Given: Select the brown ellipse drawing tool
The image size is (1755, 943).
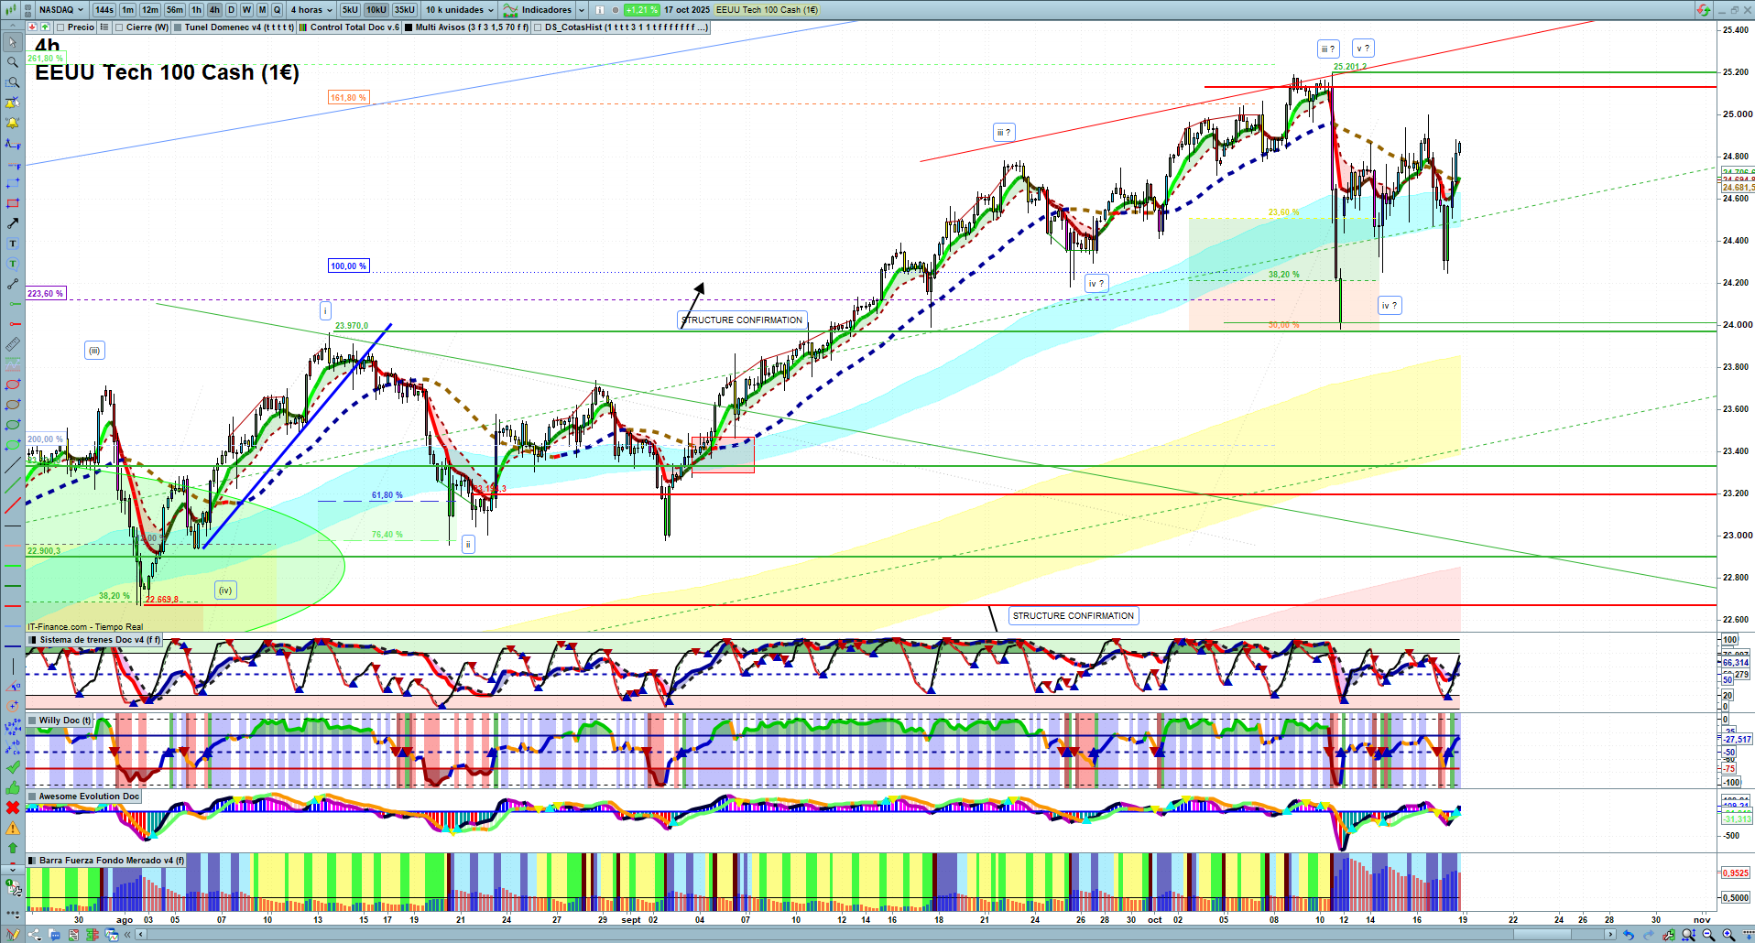Looking at the screenshot, I should (12, 405).
